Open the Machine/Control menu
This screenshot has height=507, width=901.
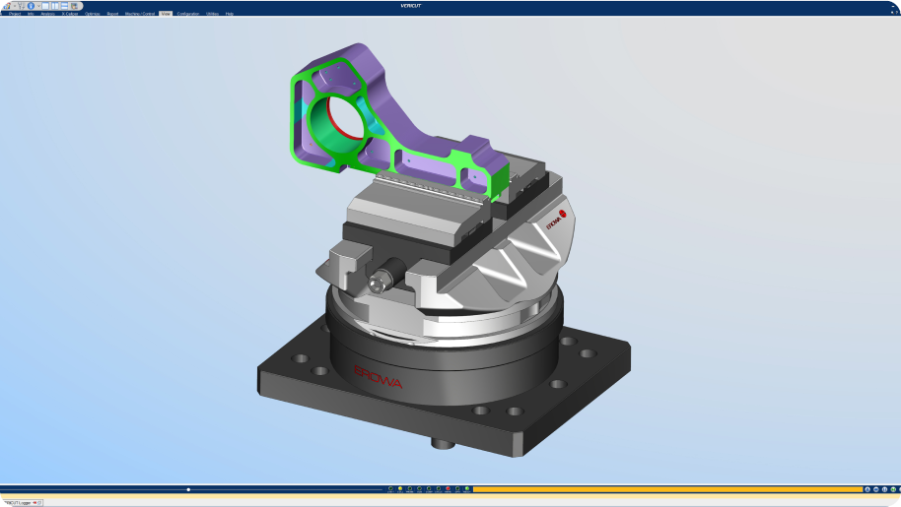pos(140,14)
